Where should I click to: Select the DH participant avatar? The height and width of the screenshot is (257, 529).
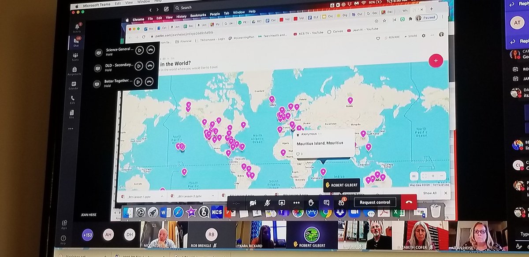129,235
